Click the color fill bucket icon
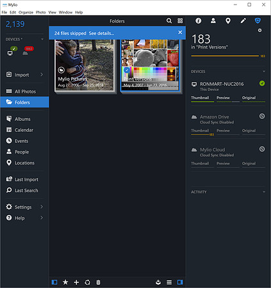The height and width of the screenshot is (288, 271). pos(158,282)
